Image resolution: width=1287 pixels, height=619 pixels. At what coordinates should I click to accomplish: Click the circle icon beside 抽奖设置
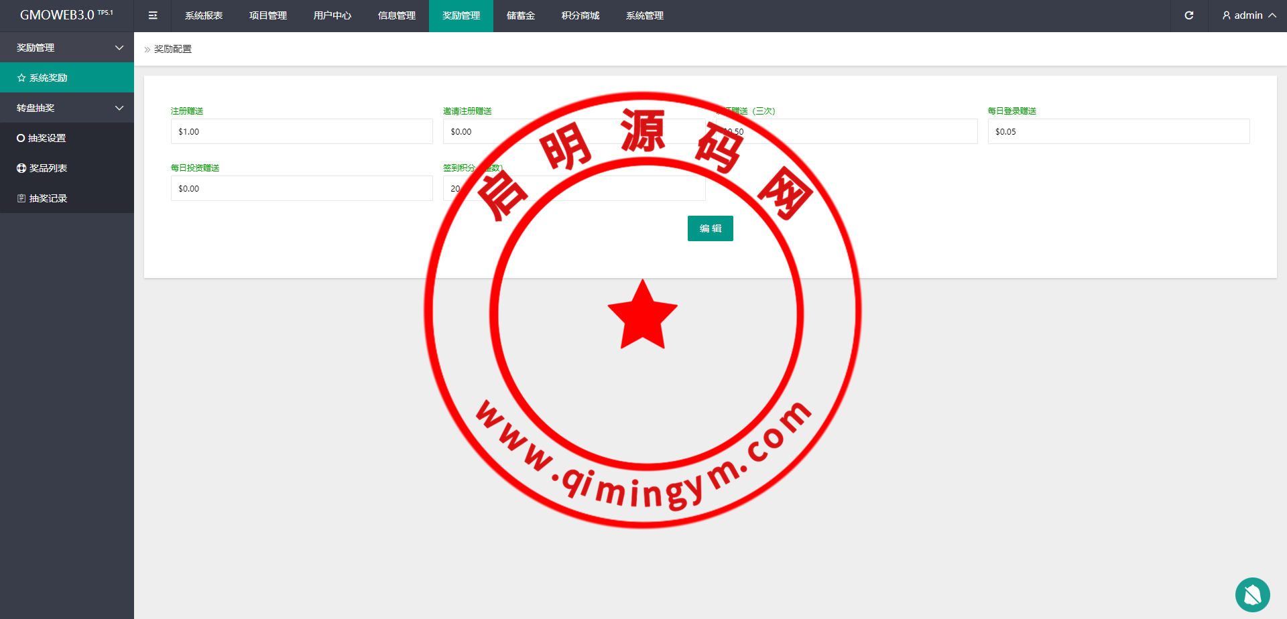[21, 138]
